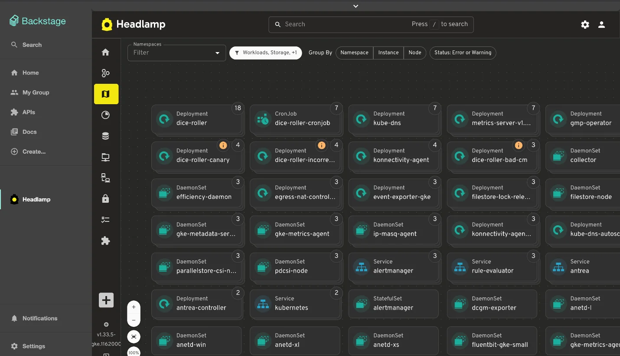Open Headlamp's Home icon in the app sidebar
620x356 pixels.
(105, 52)
